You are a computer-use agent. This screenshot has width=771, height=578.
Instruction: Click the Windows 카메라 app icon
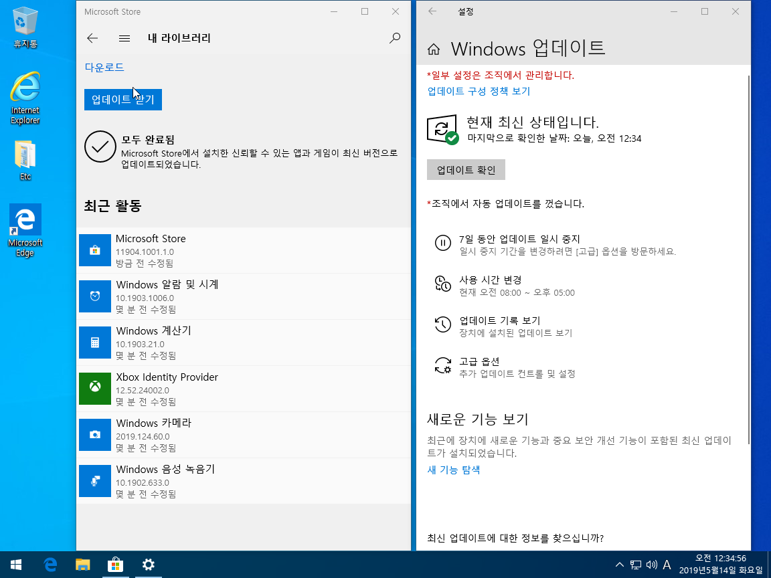(x=95, y=435)
